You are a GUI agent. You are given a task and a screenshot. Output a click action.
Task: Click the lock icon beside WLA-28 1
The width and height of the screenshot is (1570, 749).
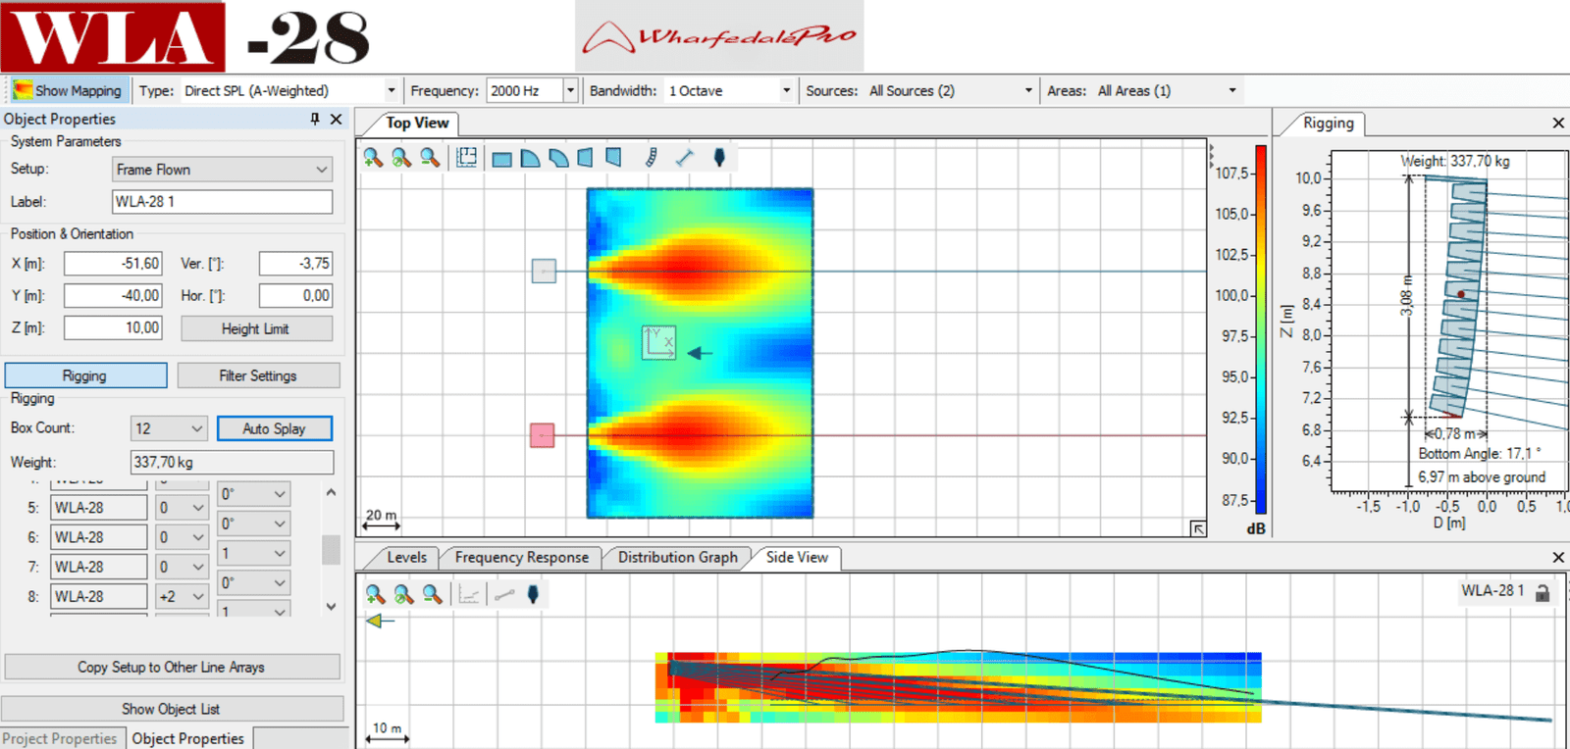[1543, 592]
